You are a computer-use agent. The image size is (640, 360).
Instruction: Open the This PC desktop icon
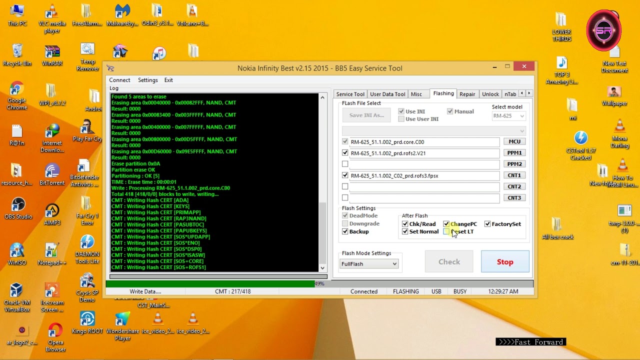pyautogui.click(x=17, y=15)
